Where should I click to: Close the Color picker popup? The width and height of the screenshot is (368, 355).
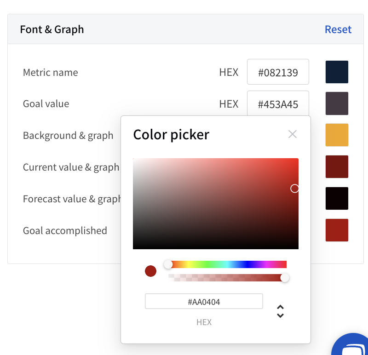pyautogui.click(x=293, y=134)
